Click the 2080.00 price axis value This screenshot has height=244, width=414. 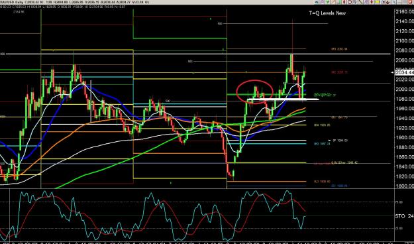[405, 50]
